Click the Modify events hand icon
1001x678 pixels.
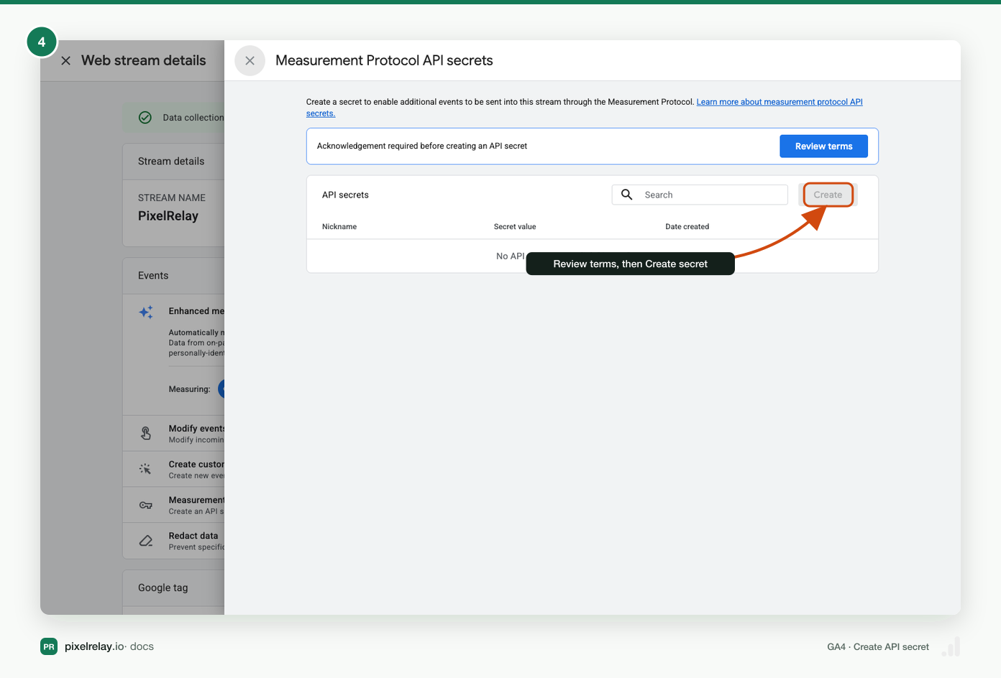point(146,433)
